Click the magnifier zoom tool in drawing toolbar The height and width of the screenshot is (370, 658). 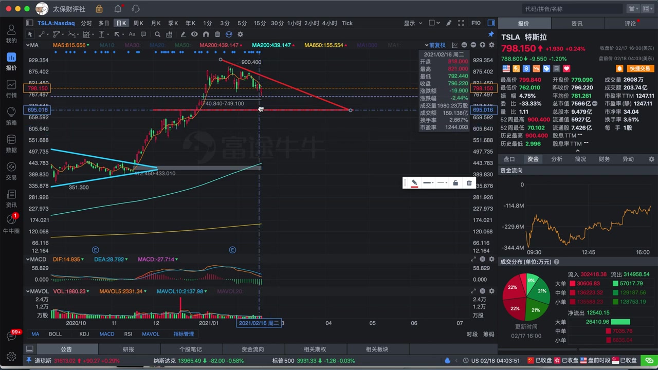pos(157,34)
